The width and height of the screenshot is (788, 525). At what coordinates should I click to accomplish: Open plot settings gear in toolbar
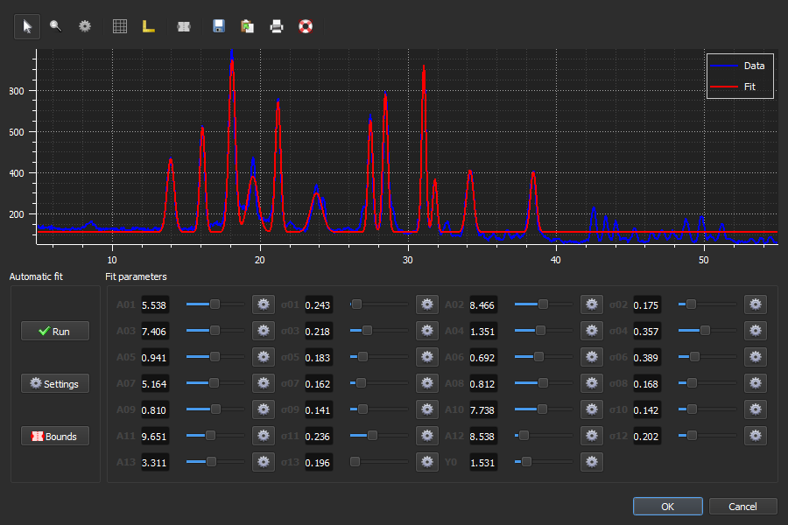coord(85,26)
